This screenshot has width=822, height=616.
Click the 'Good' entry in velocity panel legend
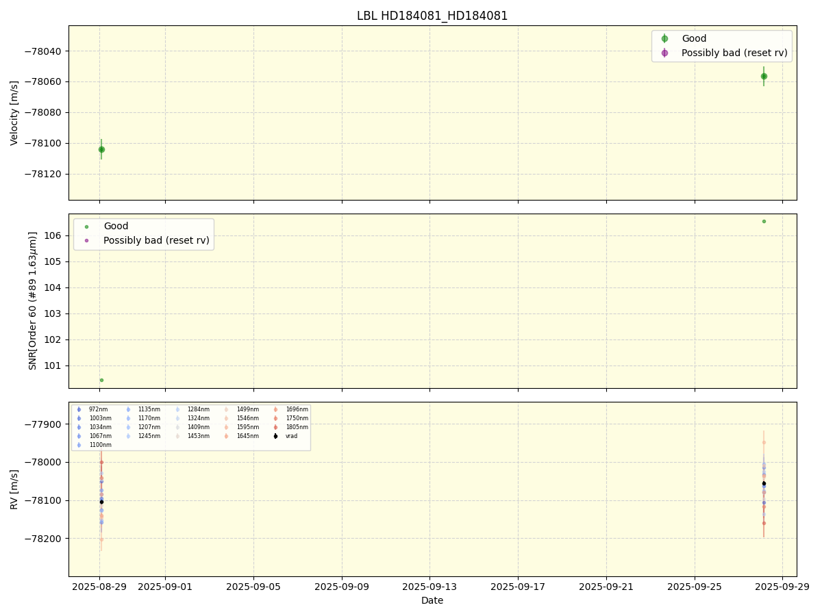click(x=694, y=39)
